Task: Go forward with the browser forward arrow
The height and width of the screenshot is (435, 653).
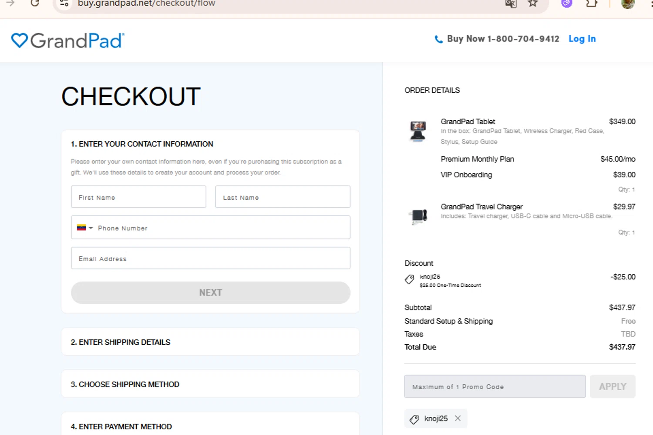Action: (x=10, y=3)
